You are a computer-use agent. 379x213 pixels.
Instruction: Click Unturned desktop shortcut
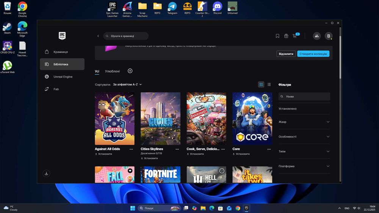(x=232, y=8)
